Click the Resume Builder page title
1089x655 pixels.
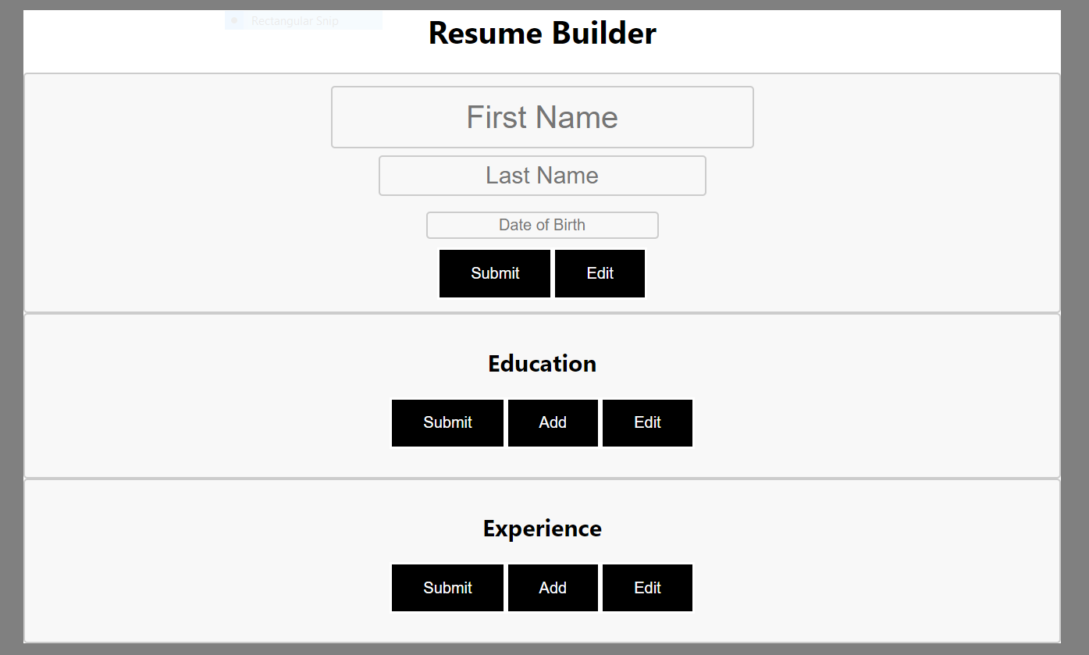(x=543, y=33)
